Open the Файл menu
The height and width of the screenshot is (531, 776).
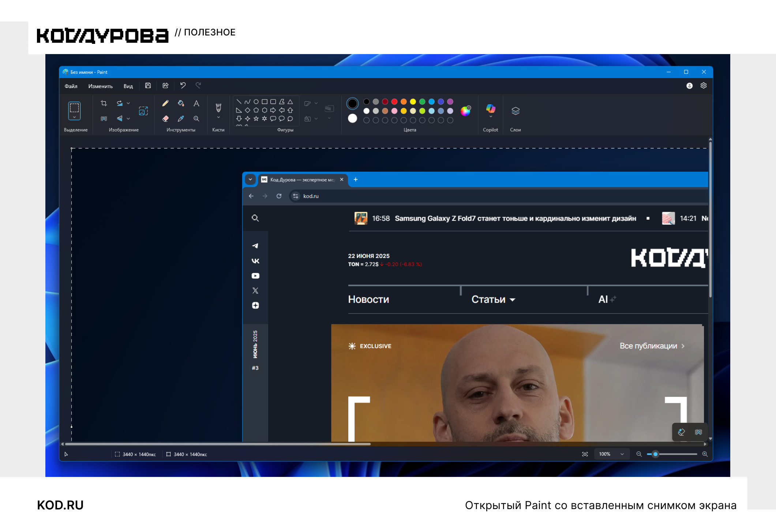point(71,86)
